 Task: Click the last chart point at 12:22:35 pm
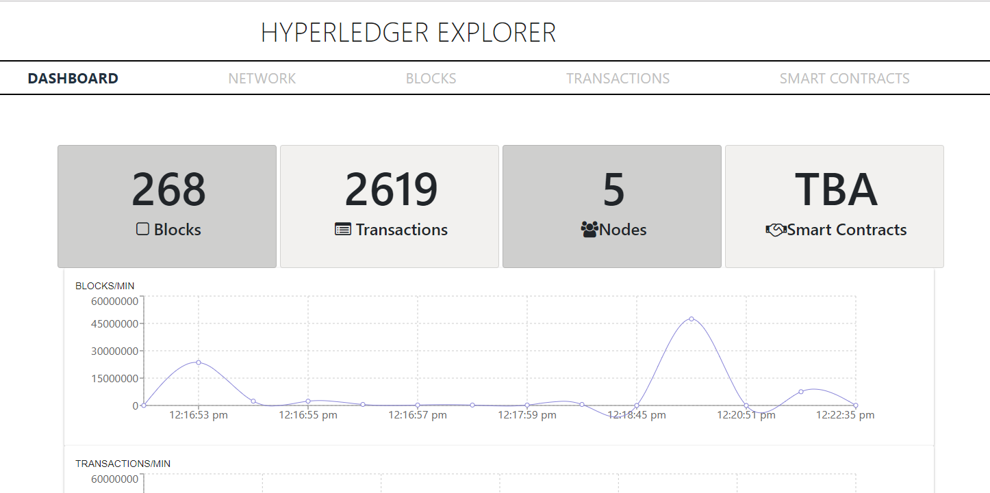click(x=856, y=405)
